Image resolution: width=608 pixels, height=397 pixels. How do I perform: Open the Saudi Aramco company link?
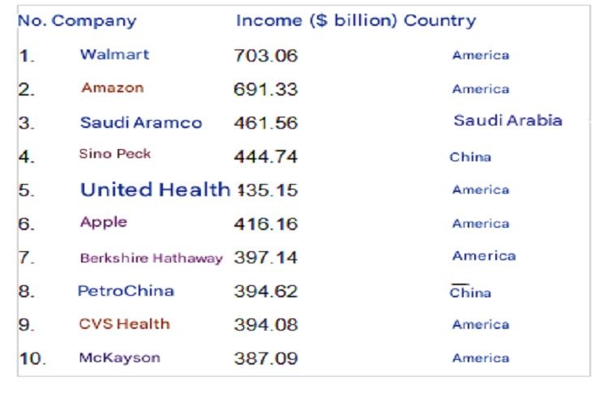(140, 123)
